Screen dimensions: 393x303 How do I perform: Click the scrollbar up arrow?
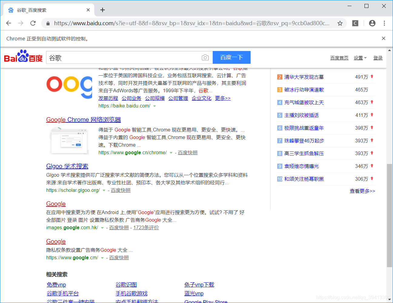(389, 50)
